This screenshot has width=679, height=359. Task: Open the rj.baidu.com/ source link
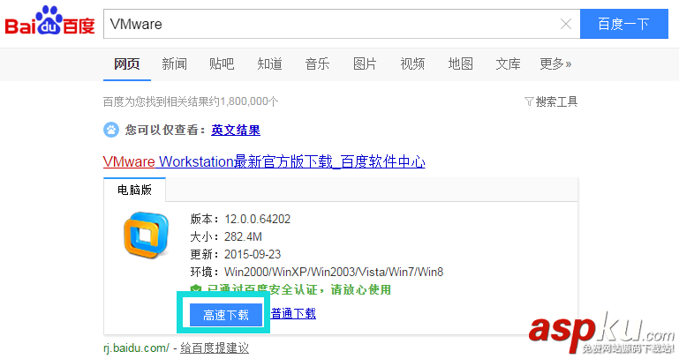[136, 348]
